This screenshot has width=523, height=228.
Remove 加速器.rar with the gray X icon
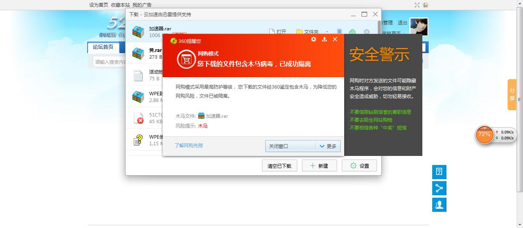tap(367, 32)
